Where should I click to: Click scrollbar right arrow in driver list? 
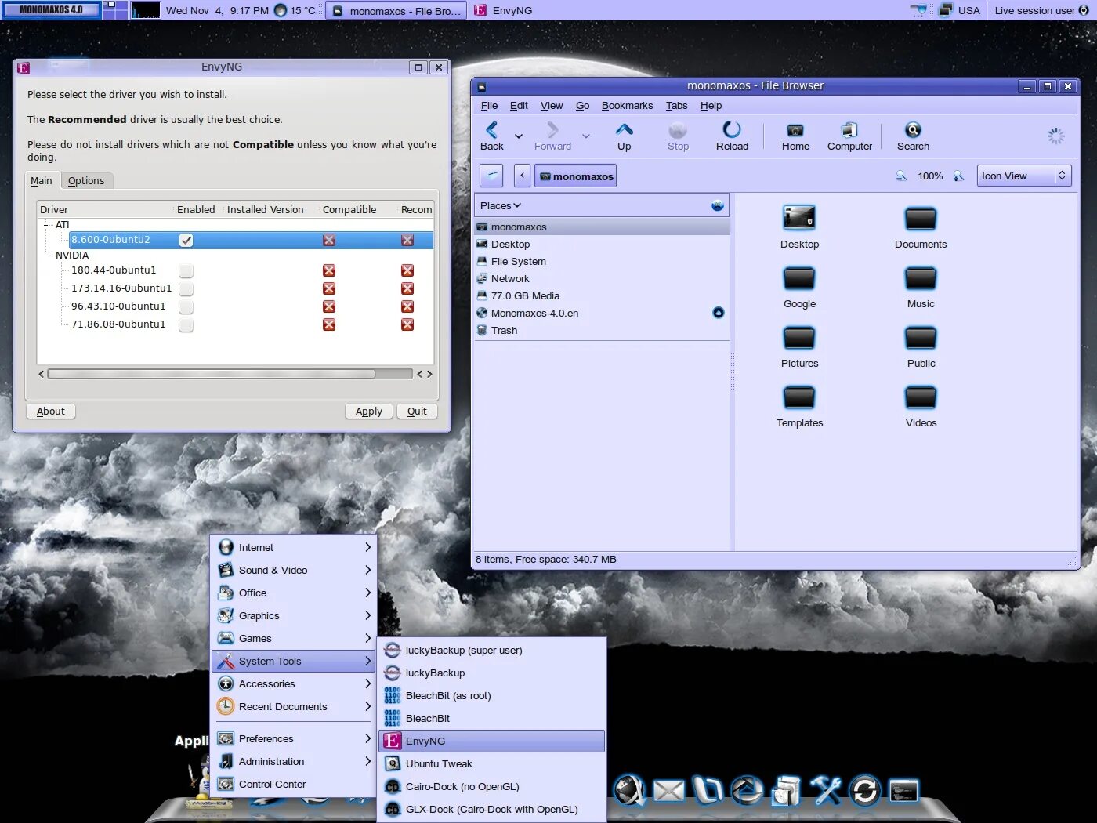(x=429, y=374)
